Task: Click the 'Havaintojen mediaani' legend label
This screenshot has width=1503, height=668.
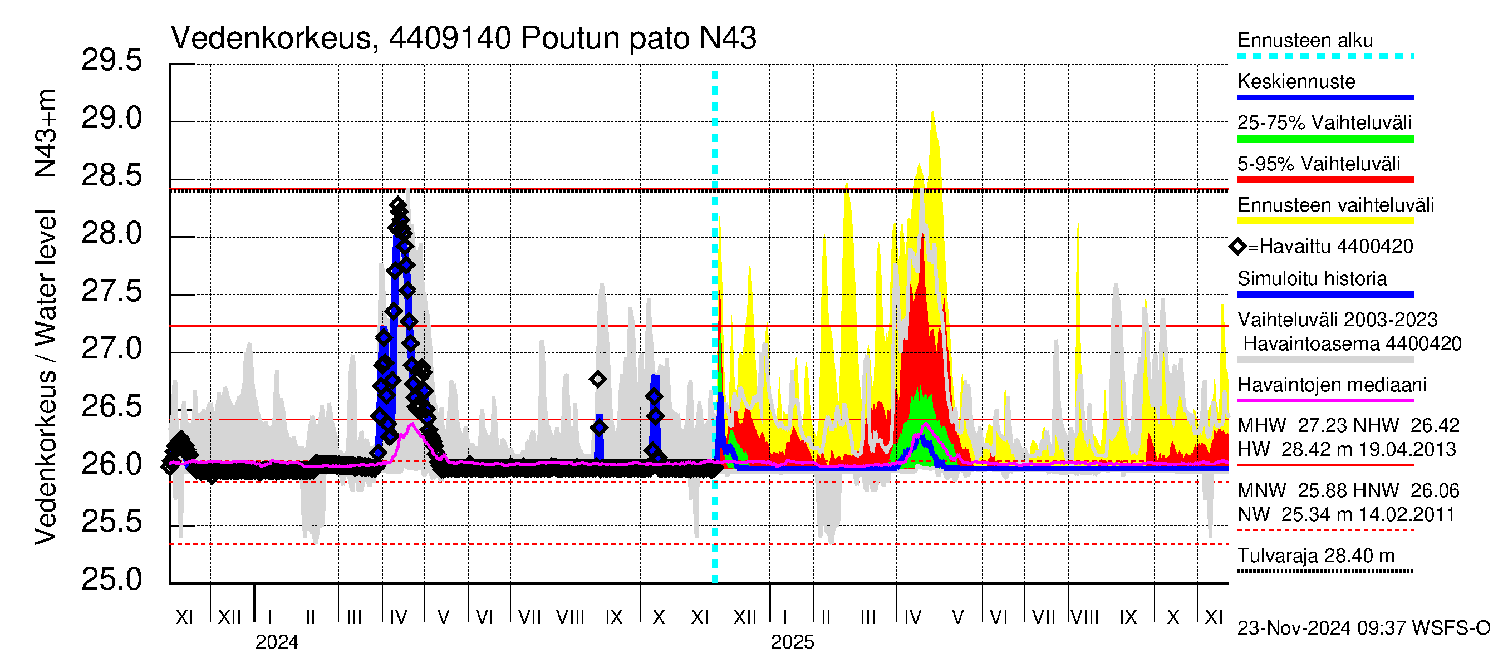Action: [x=1332, y=385]
